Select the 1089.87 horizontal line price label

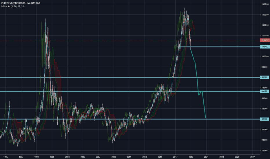pyautogui.click(x=265, y=47)
